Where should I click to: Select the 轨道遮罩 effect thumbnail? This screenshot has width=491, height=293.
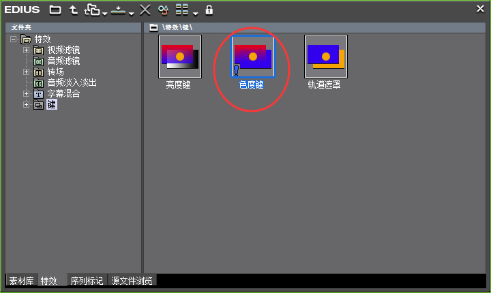pos(326,57)
